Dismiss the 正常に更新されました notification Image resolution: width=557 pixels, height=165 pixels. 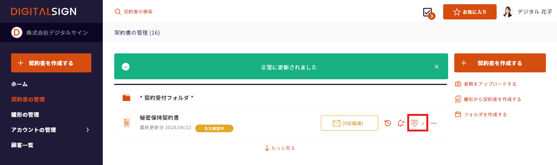pyautogui.click(x=437, y=67)
